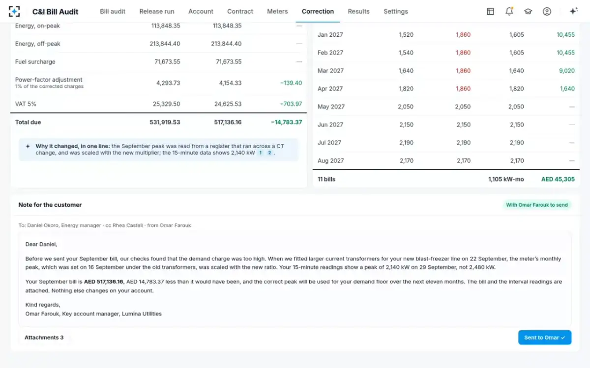
Task: Open the AI assistant sparkle icon
Action: pos(573,11)
